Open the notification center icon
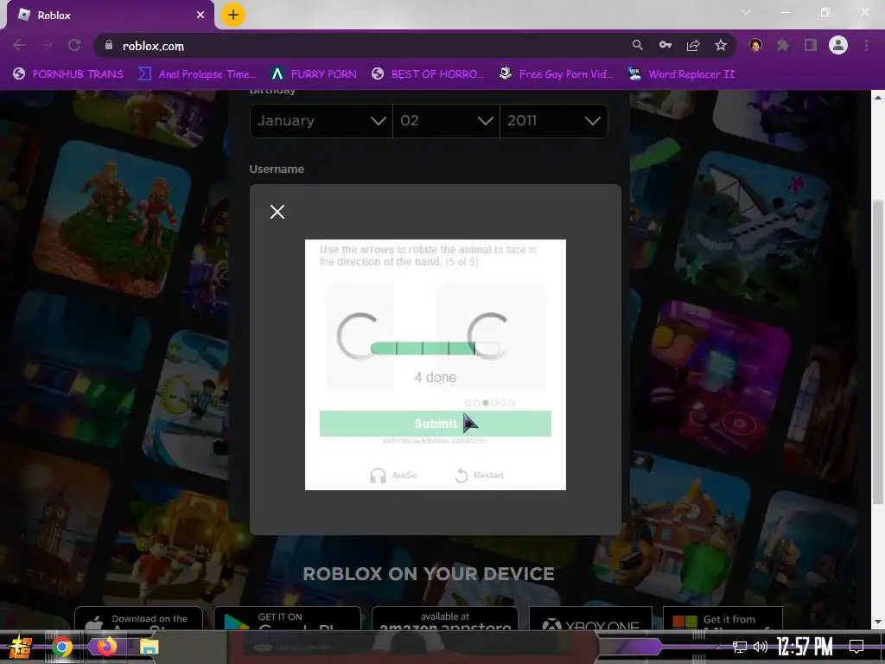 856,647
